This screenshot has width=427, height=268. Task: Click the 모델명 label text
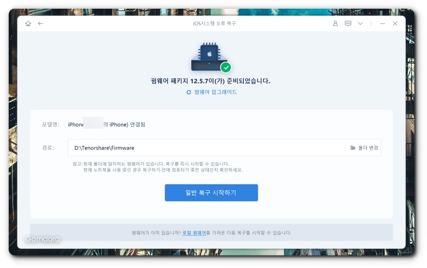pos(51,125)
